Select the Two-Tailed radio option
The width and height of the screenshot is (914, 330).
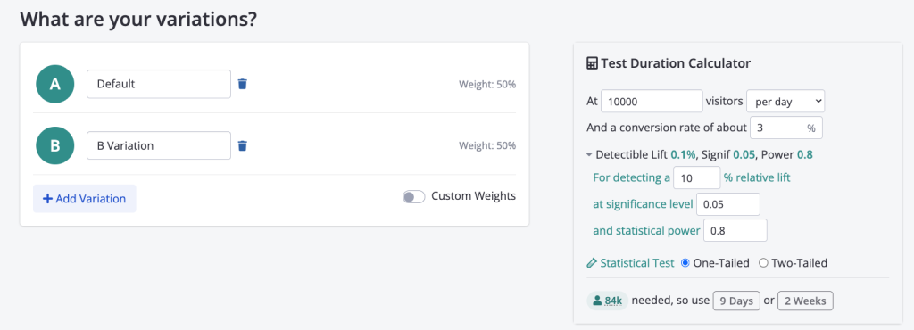point(763,263)
